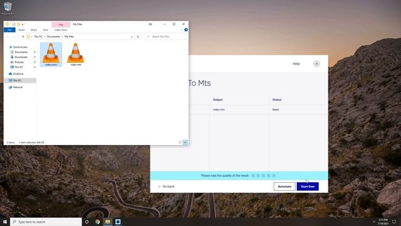Open Recycle Bin on the desktop
Image resolution: width=401 pixels, height=226 pixels.
point(8,8)
